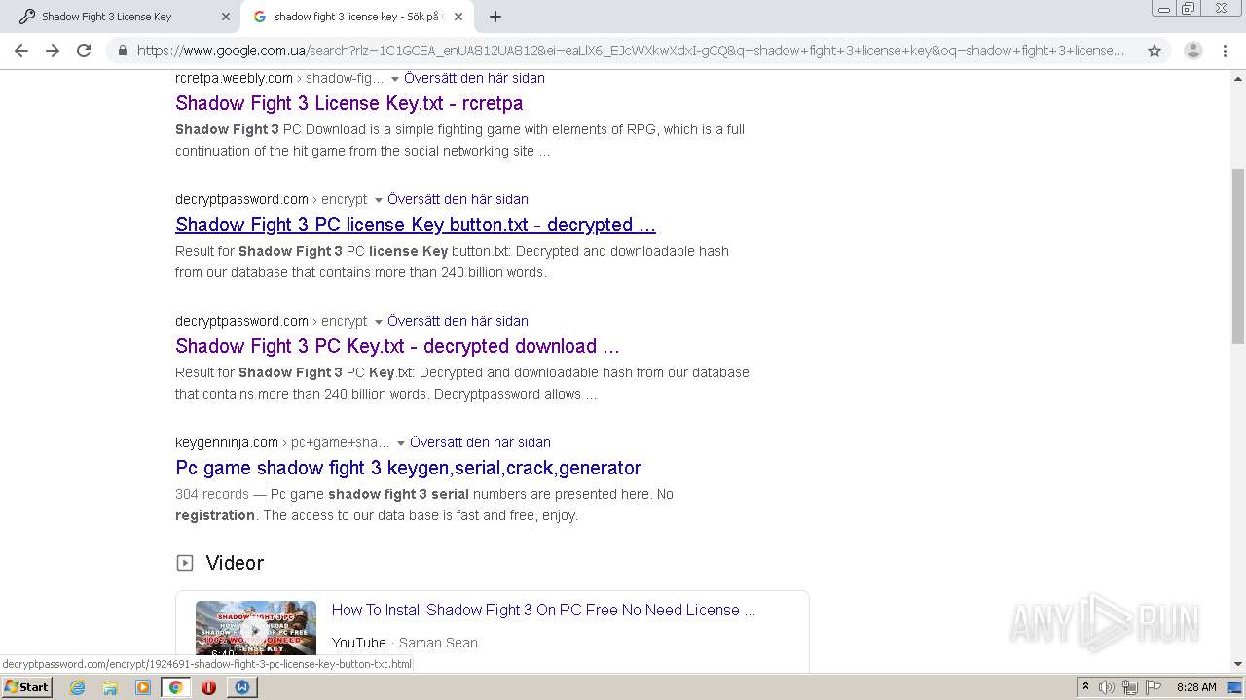Open network connection tray icon

[x=1130, y=687]
